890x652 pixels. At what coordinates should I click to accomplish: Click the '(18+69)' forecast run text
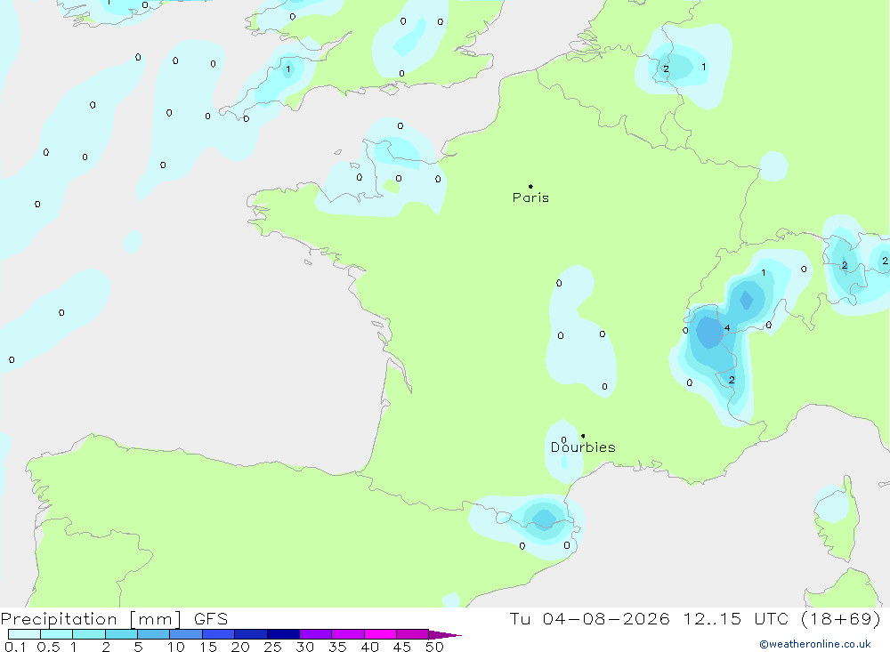point(841,618)
